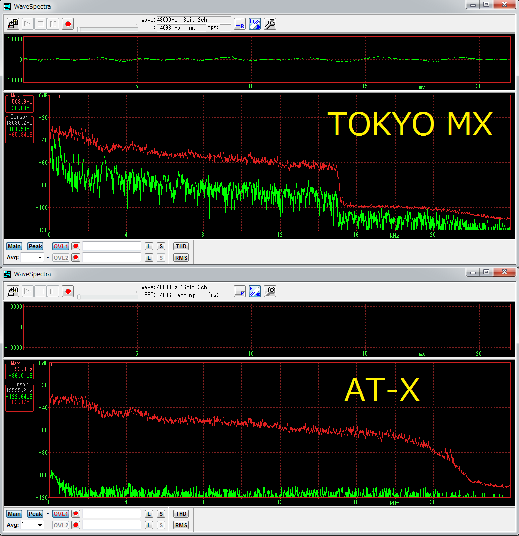Click pause button in bottom WaveSpectra toolbar
Image resolution: width=519 pixels, height=536 pixels.
coord(53,291)
